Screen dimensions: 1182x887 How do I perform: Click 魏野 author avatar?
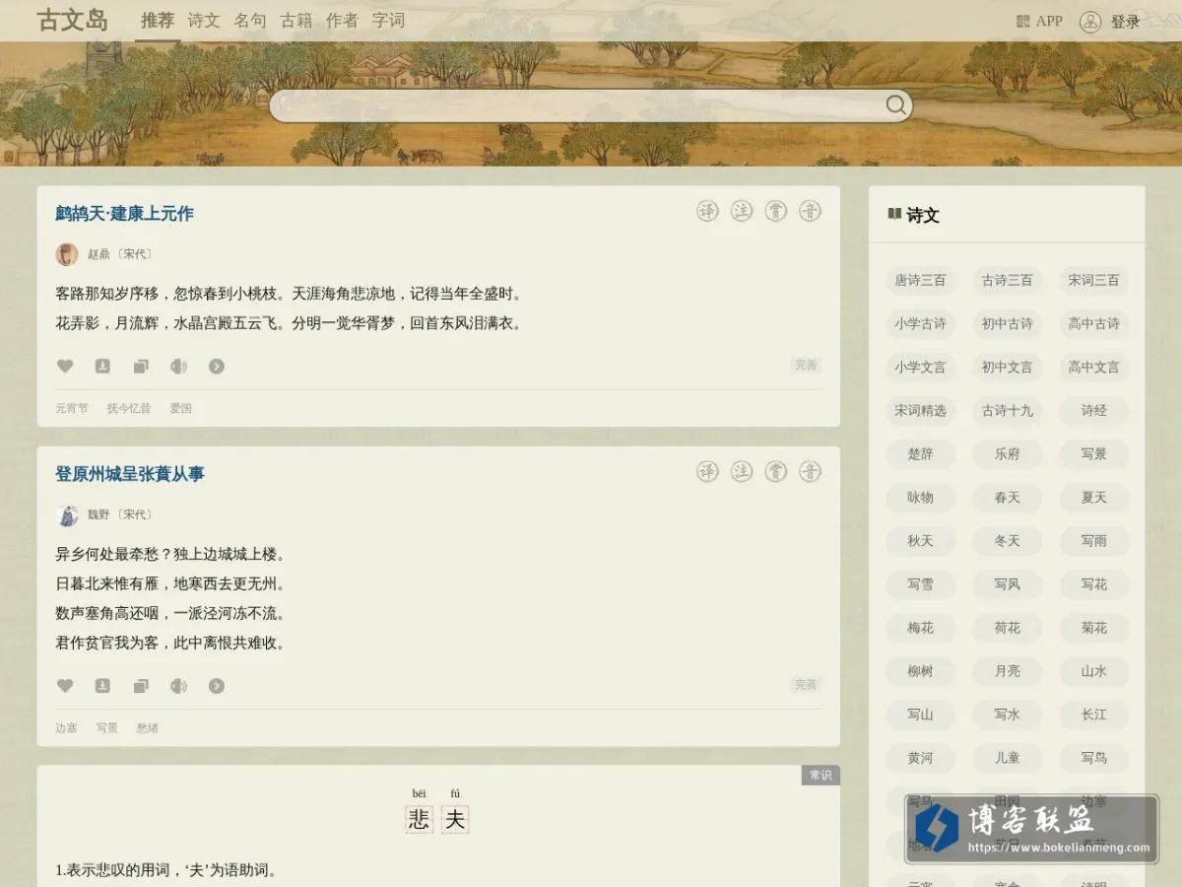(x=67, y=514)
